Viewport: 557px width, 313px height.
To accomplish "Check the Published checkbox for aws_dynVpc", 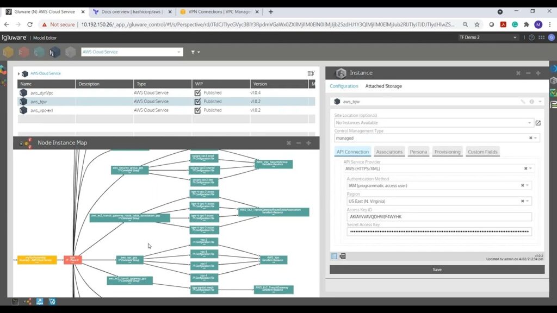I will (x=198, y=93).
